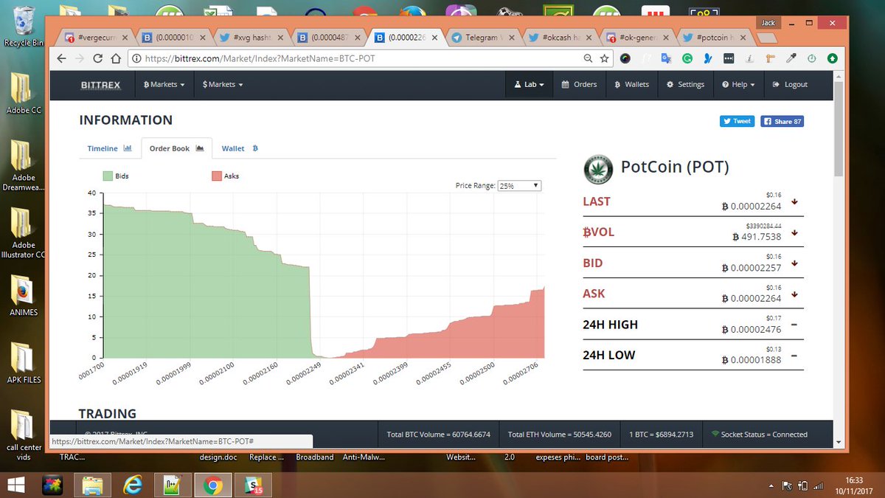This screenshot has height=498, width=885.
Task: Click the Facebook Share 87 button
Action: point(782,121)
